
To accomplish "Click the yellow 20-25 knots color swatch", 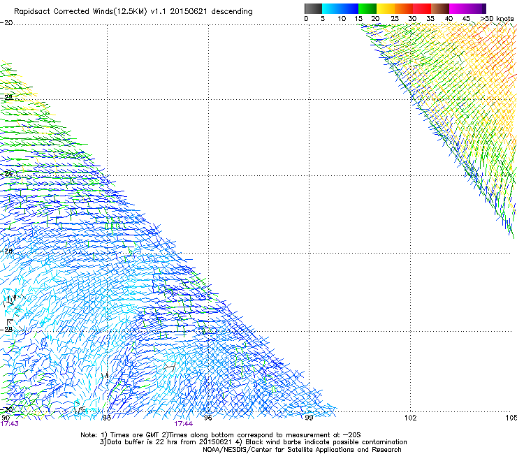I will coord(386,8).
